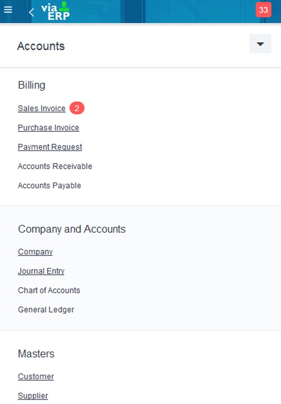Image resolution: width=281 pixels, height=404 pixels.
Task: View the Accounts Receivable report
Action: click(55, 166)
